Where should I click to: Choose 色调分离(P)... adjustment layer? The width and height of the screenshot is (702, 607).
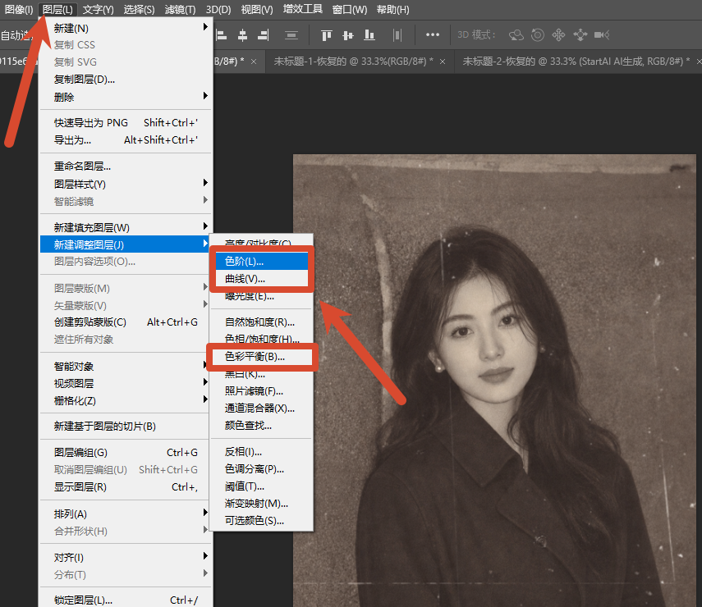click(262, 468)
